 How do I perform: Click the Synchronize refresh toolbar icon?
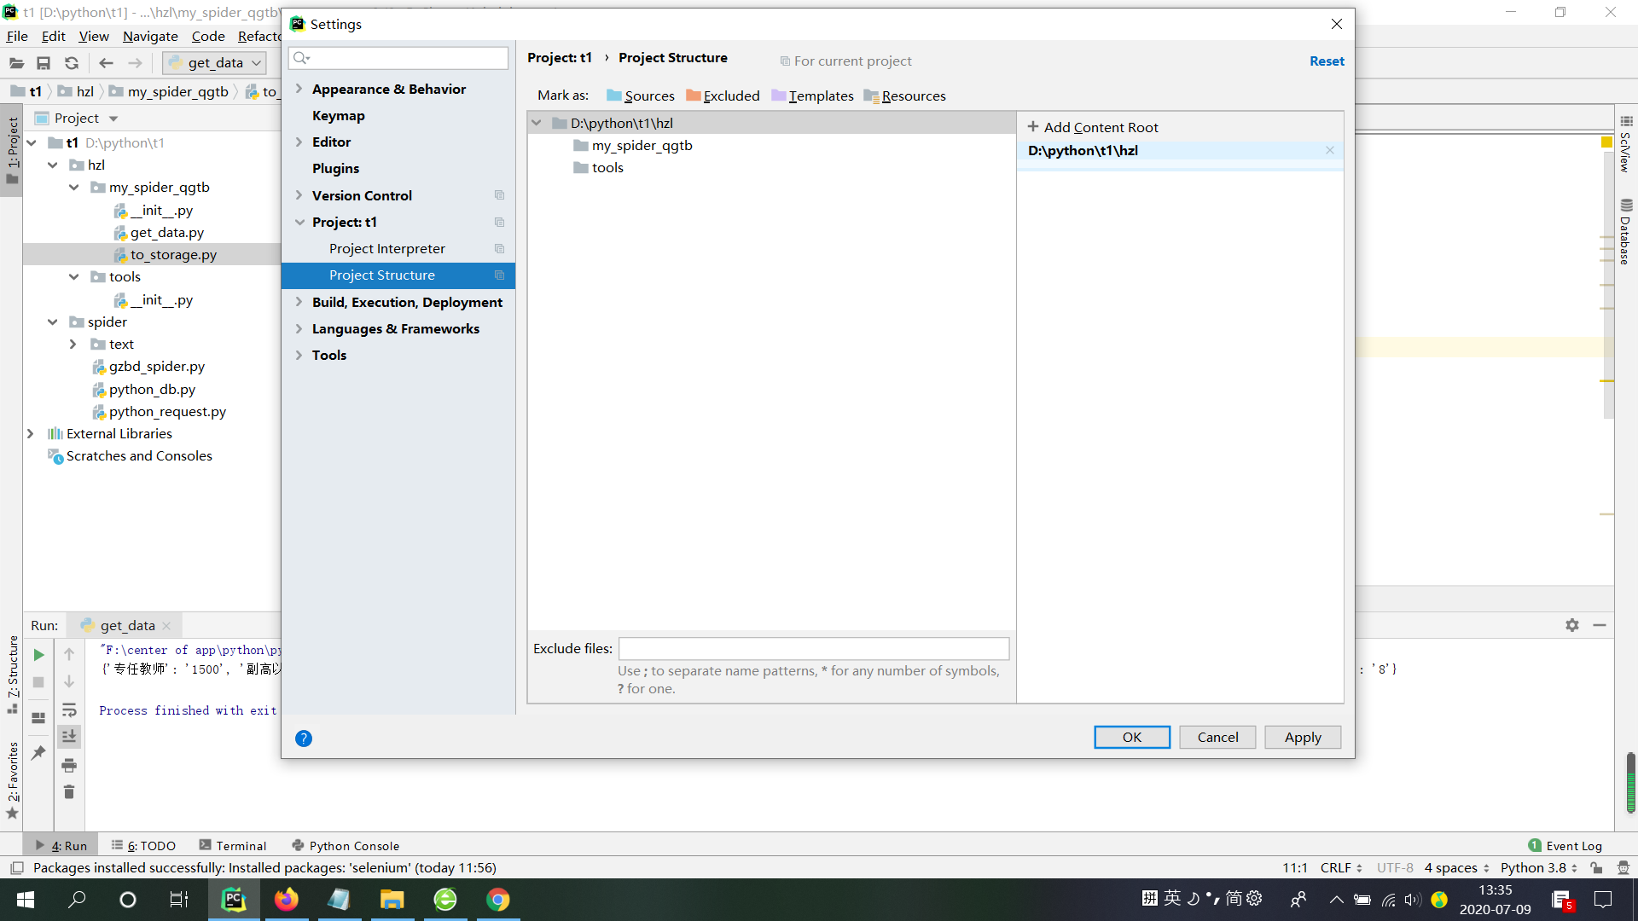[72, 63]
